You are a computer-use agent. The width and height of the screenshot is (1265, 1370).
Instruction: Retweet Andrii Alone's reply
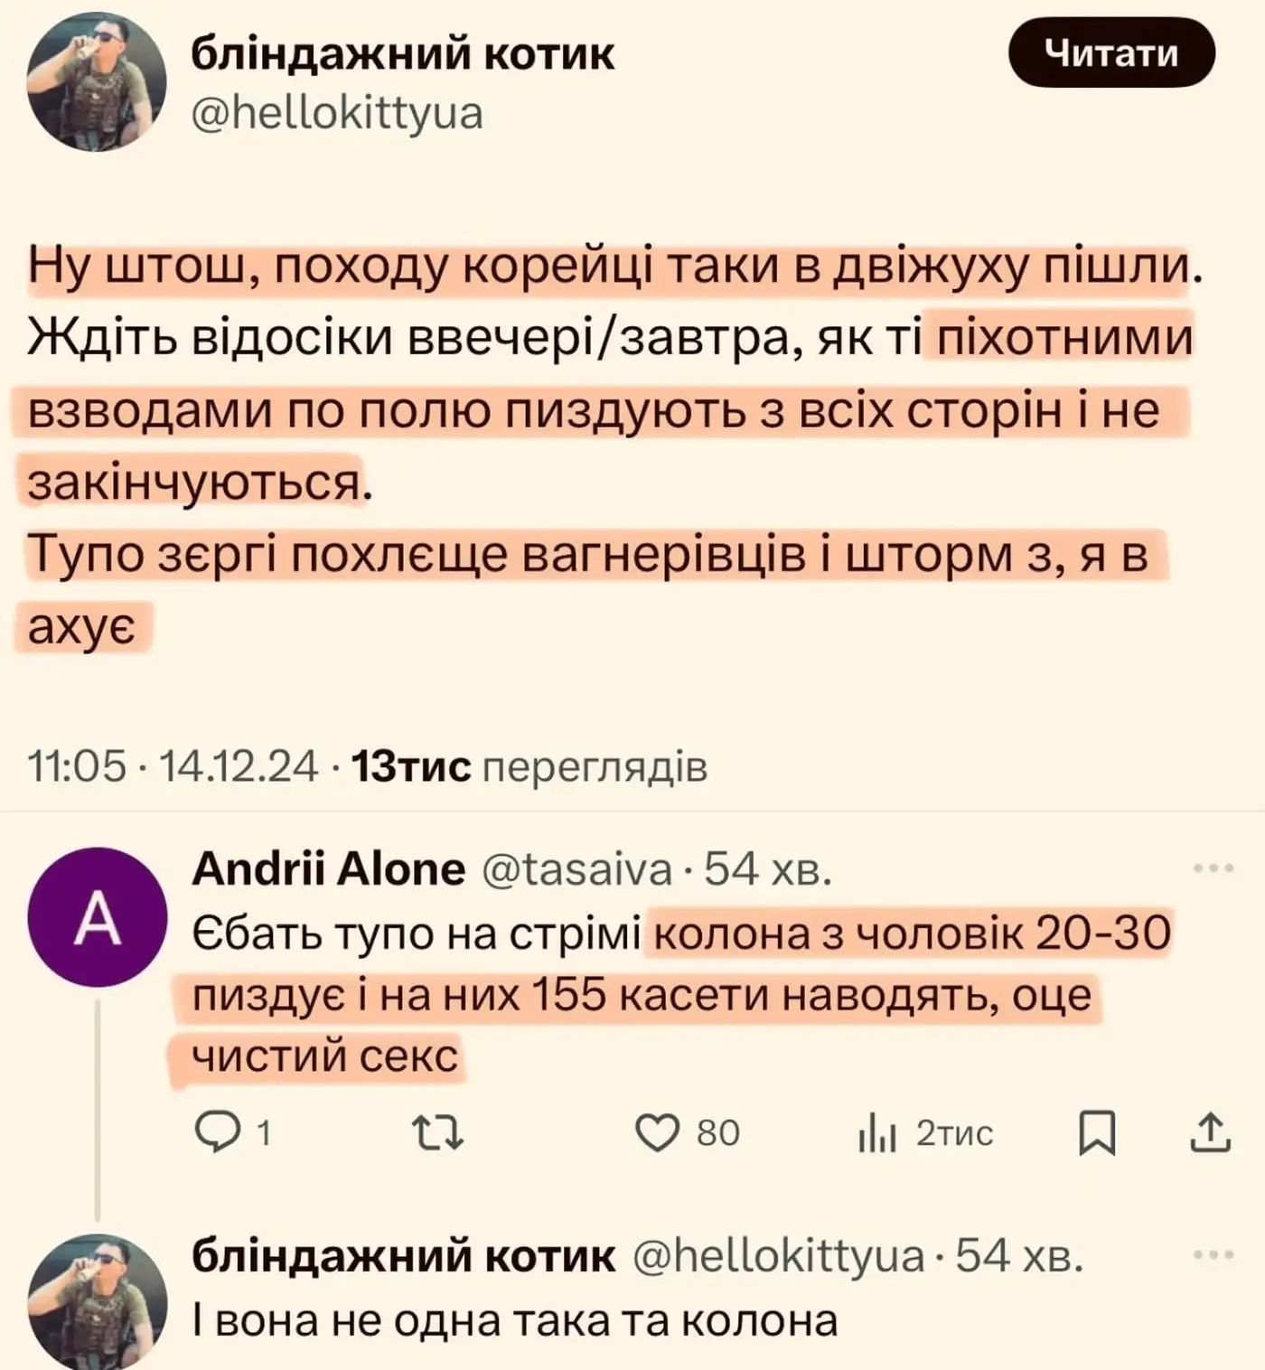click(x=438, y=1133)
